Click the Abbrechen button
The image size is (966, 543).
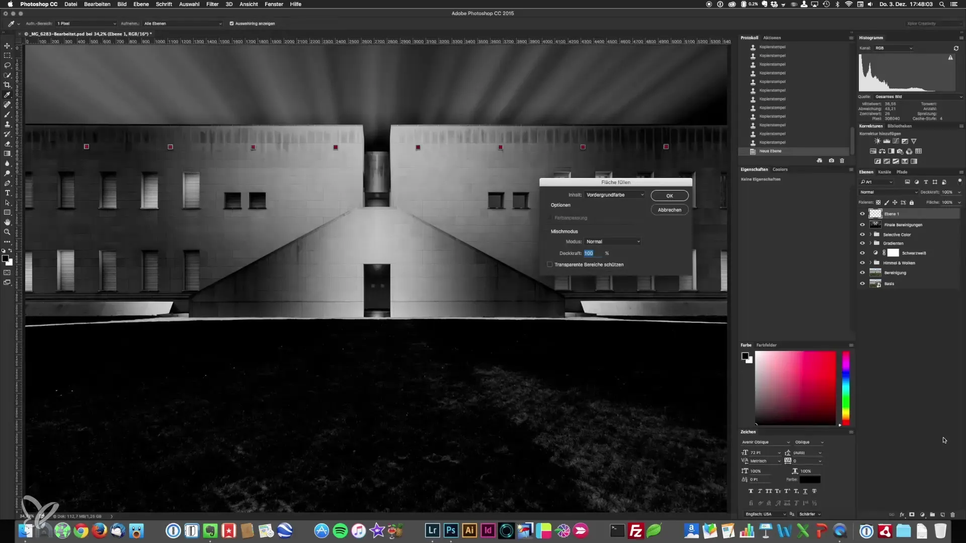coord(669,210)
